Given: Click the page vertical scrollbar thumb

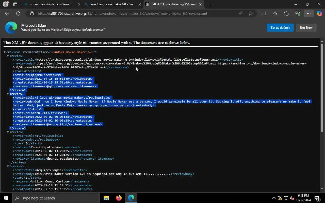Looking at the screenshot, I should 322,88.
